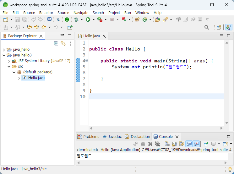
Task: Click the Open Perspective icon
Action: (219, 27)
